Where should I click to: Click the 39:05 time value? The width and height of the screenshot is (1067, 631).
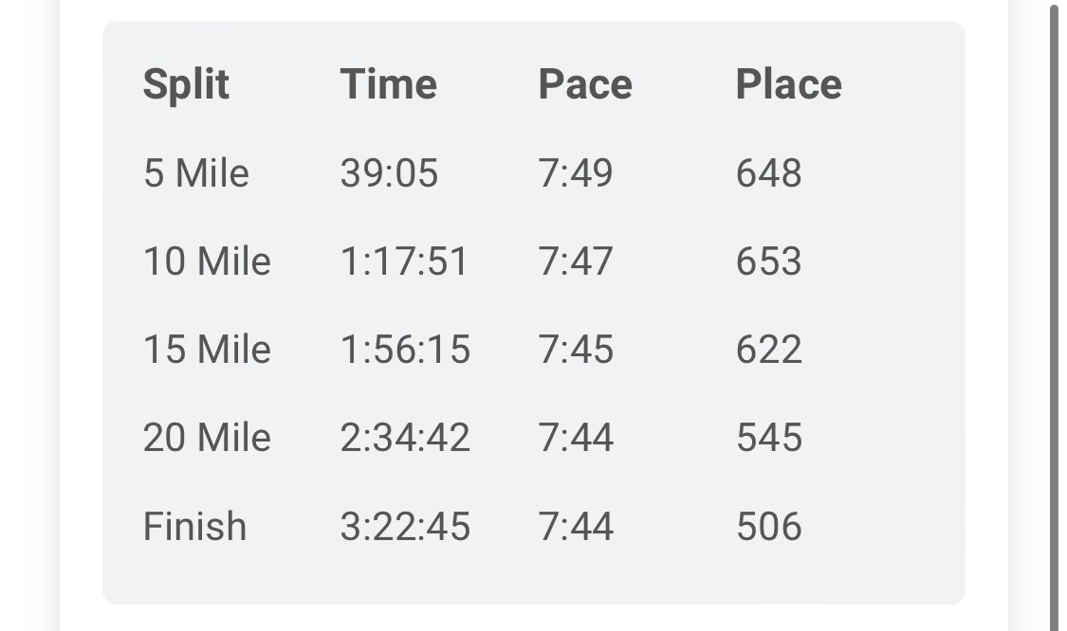(389, 172)
